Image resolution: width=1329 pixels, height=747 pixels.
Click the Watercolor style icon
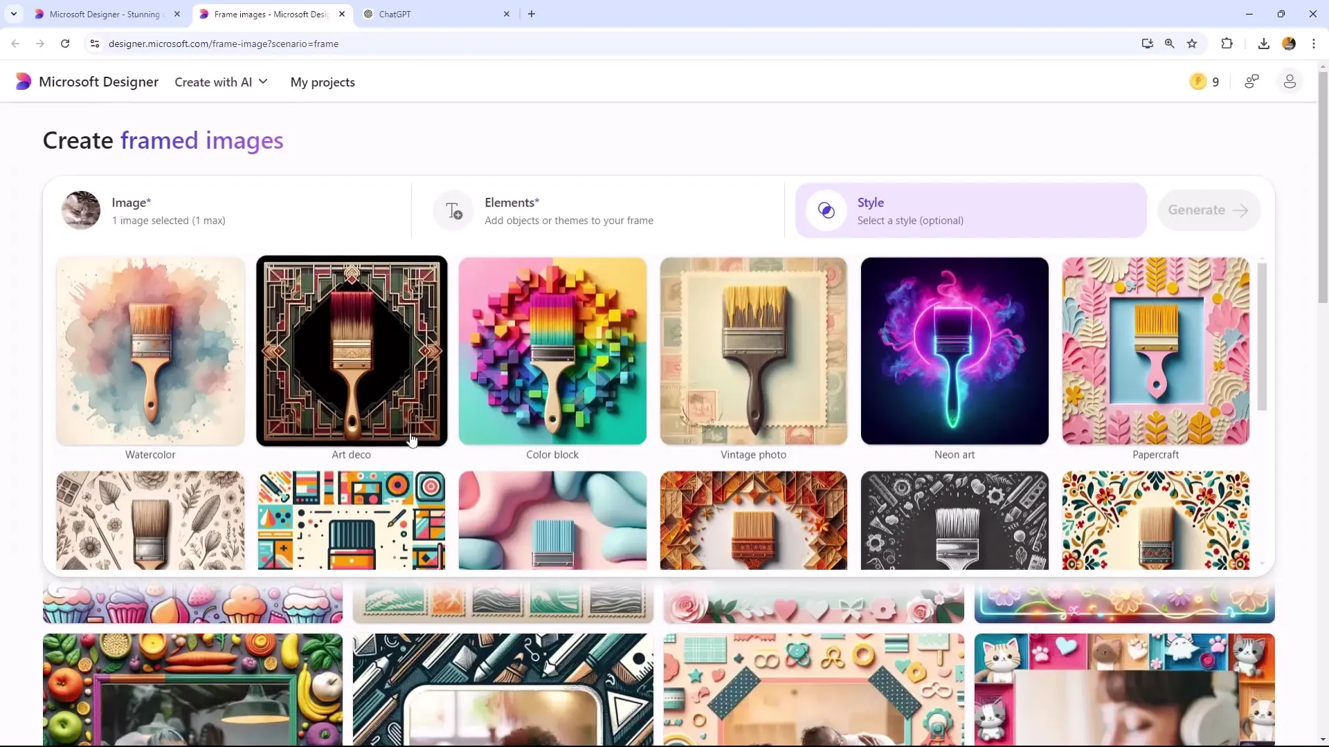150,350
